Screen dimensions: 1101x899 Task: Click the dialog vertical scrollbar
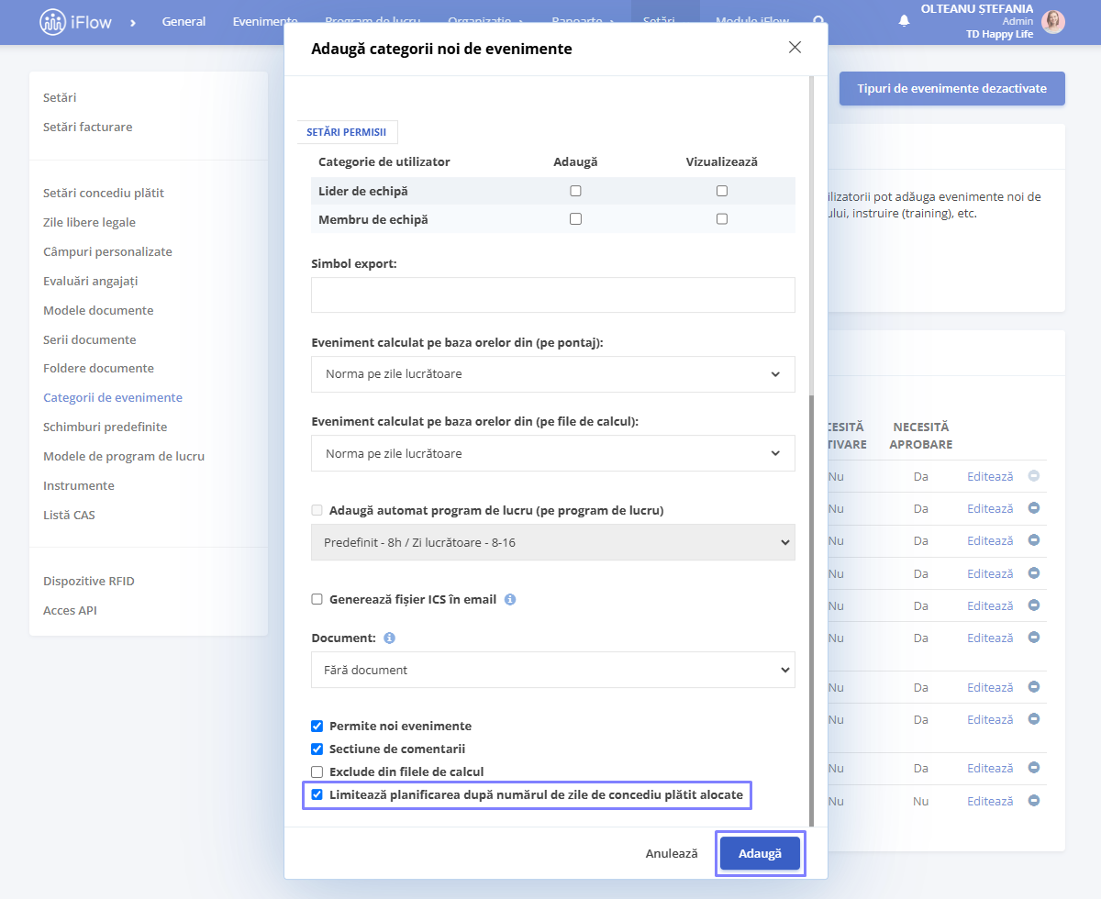pyautogui.click(x=810, y=610)
